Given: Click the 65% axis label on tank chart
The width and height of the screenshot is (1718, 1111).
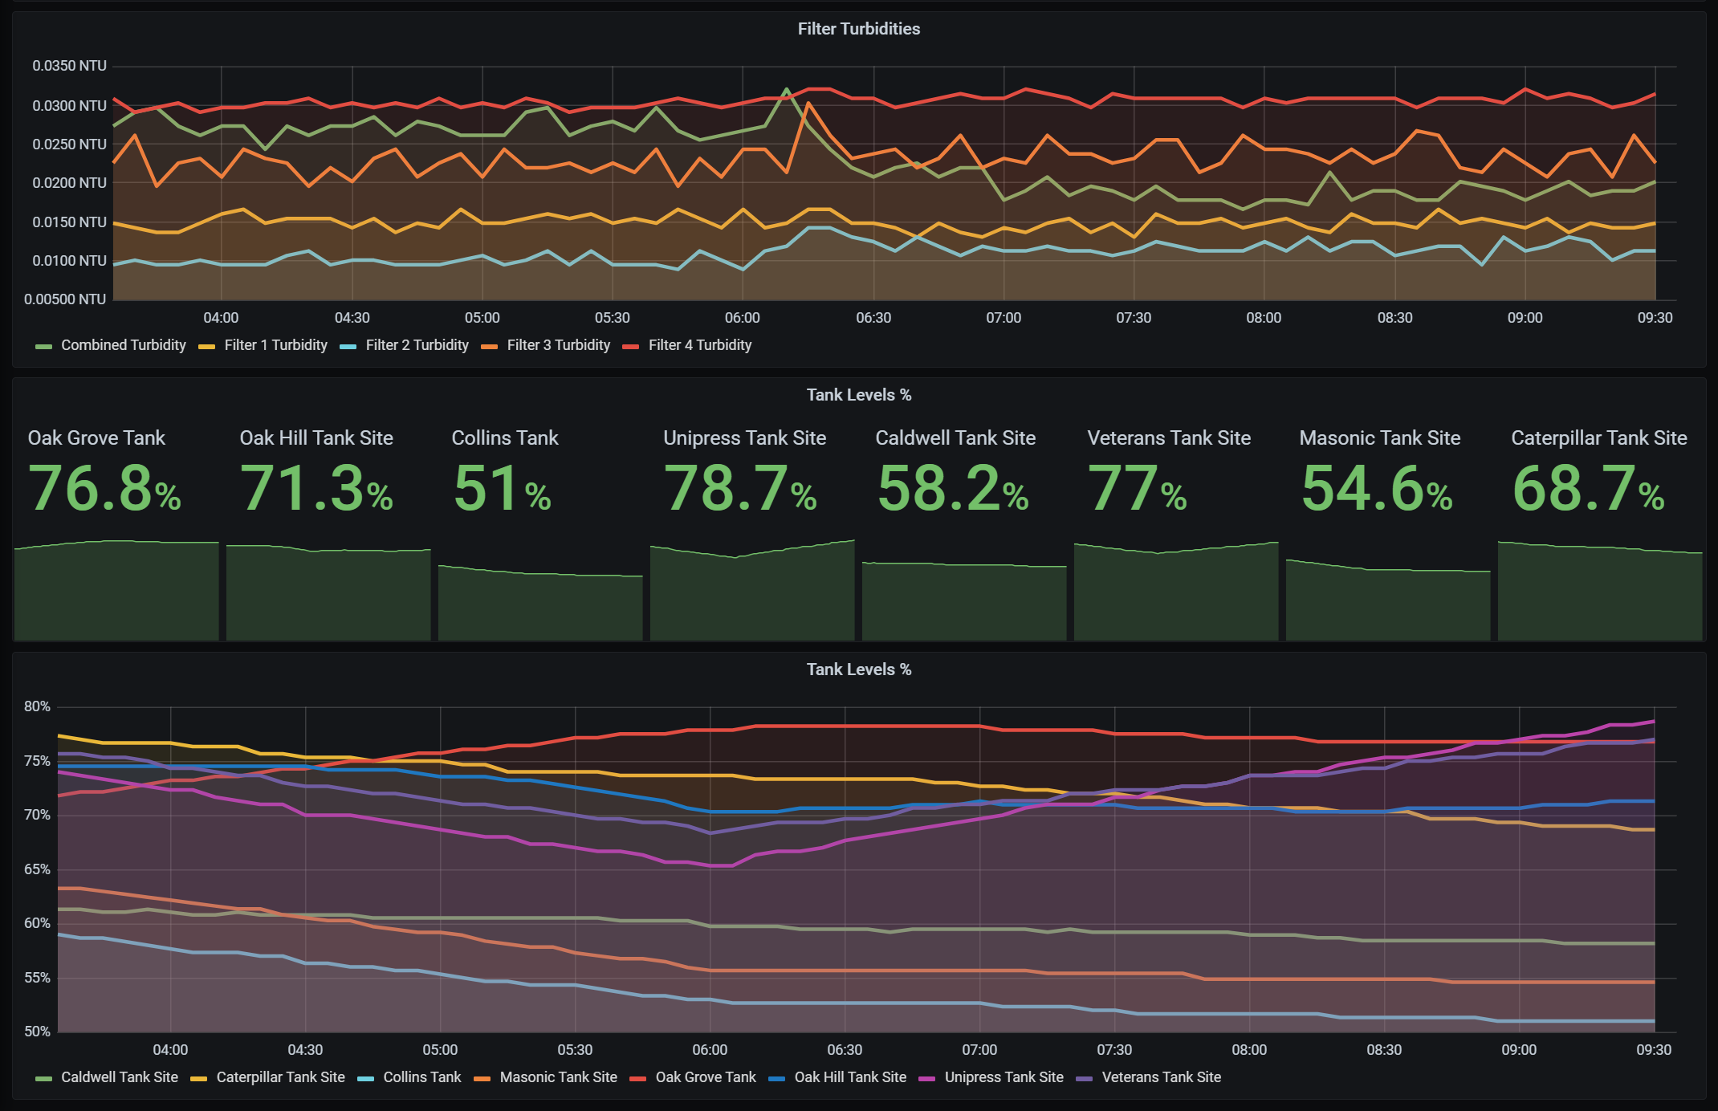Looking at the screenshot, I should pyautogui.click(x=37, y=869).
